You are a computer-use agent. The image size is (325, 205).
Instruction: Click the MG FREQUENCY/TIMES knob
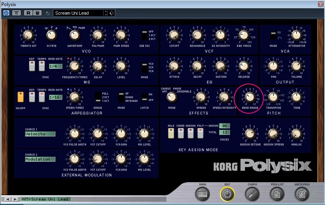tap(75, 66)
